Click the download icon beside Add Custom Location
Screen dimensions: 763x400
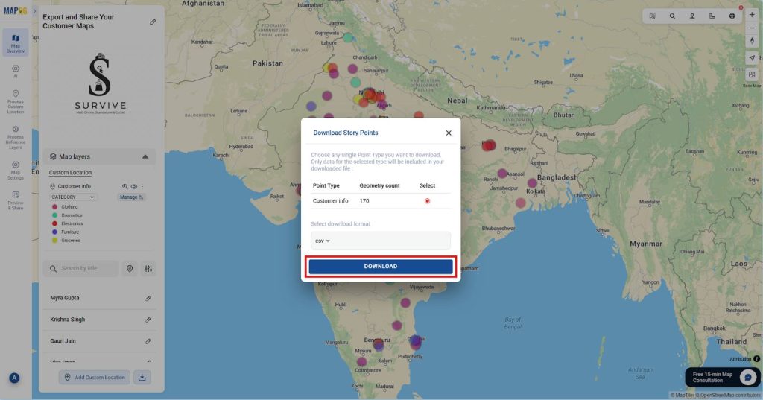(142, 378)
